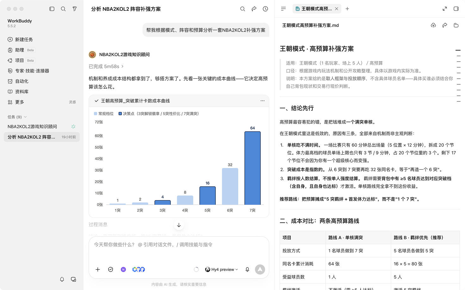This screenshot has height=290, width=465.
Task: Click the 7突 bar labeled 64
Action: (x=252, y=168)
